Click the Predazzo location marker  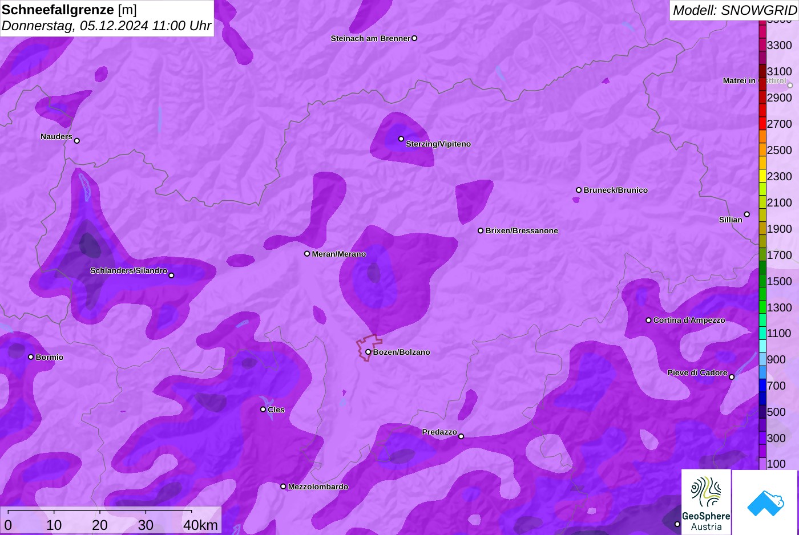coord(461,436)
